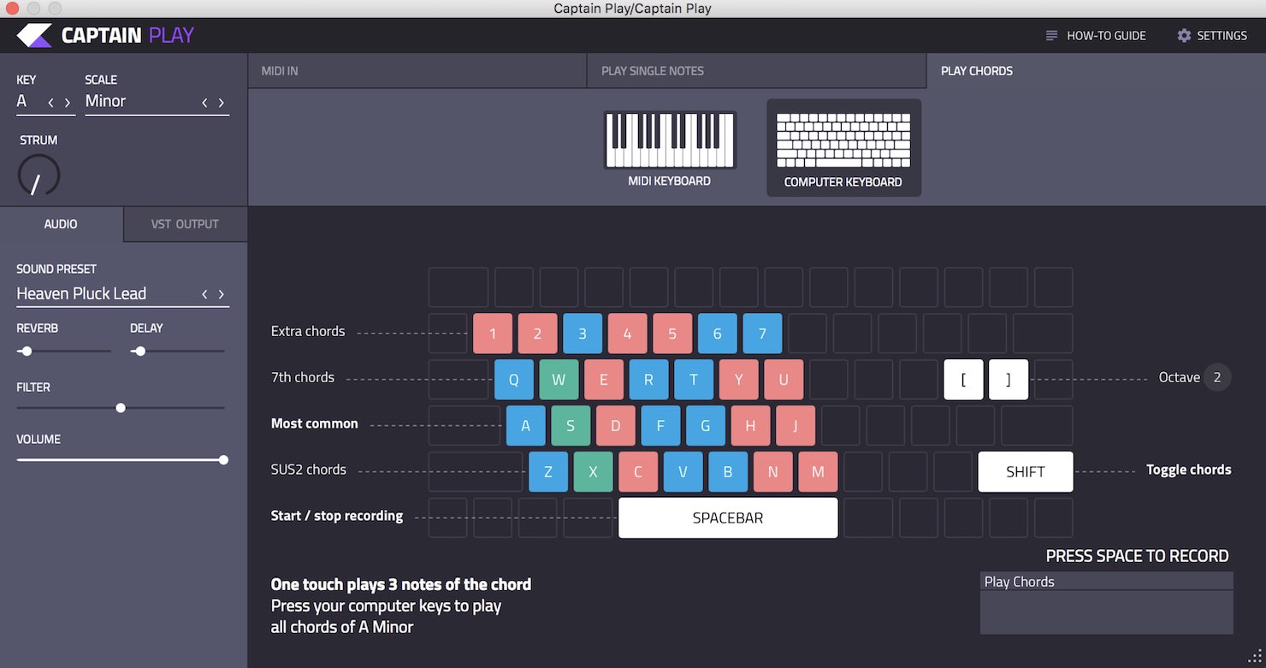
Task: Play most common chord key A
Action: coord(526,426)
